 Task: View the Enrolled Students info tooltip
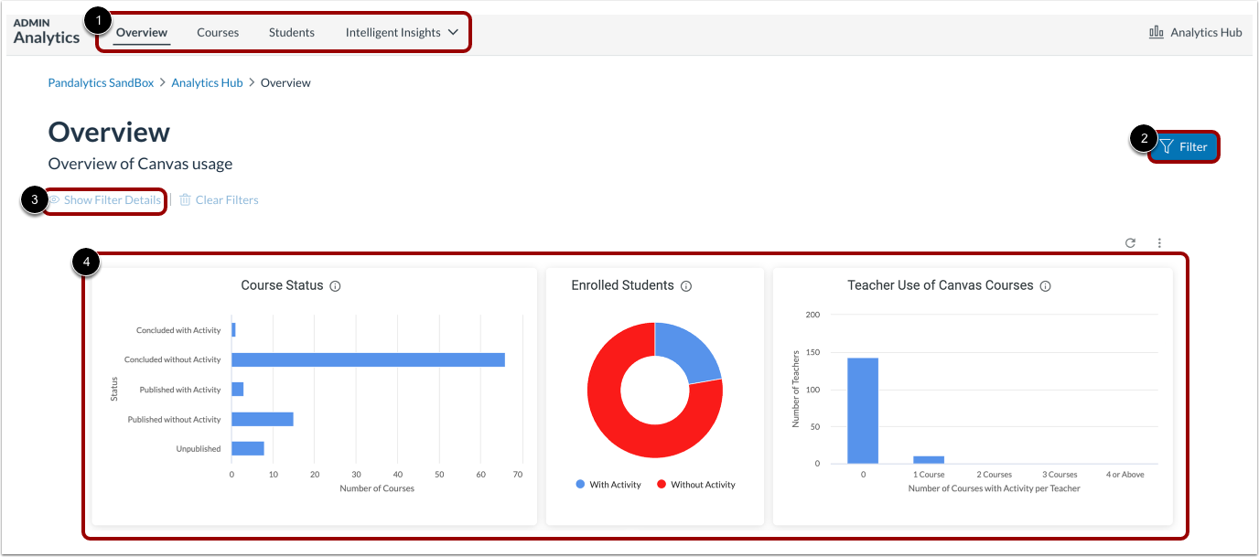tap(686, 285)
